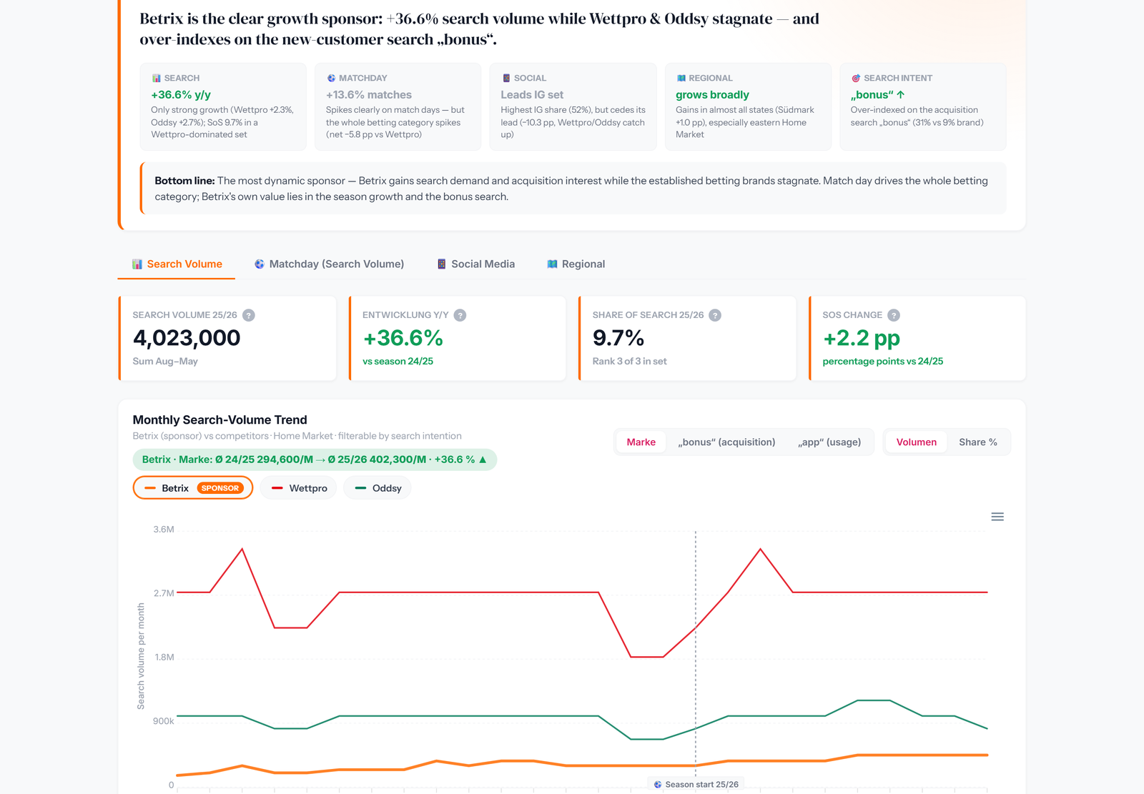
Task: Click the Regional summary card
Action: 748,106
